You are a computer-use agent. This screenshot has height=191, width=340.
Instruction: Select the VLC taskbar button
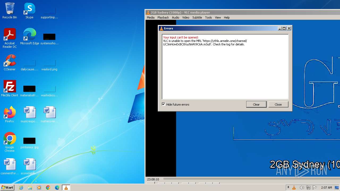66,188
